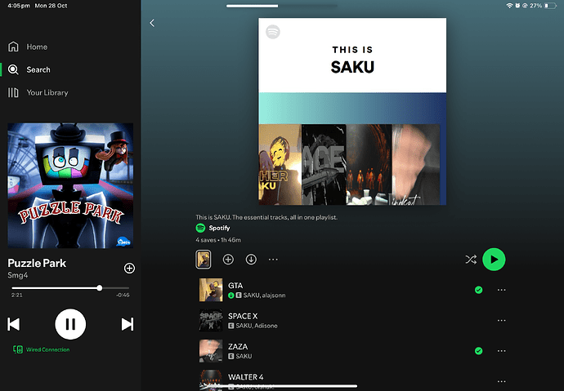
Task: Open playlist more options menu
Action: [x=273, y=260]
